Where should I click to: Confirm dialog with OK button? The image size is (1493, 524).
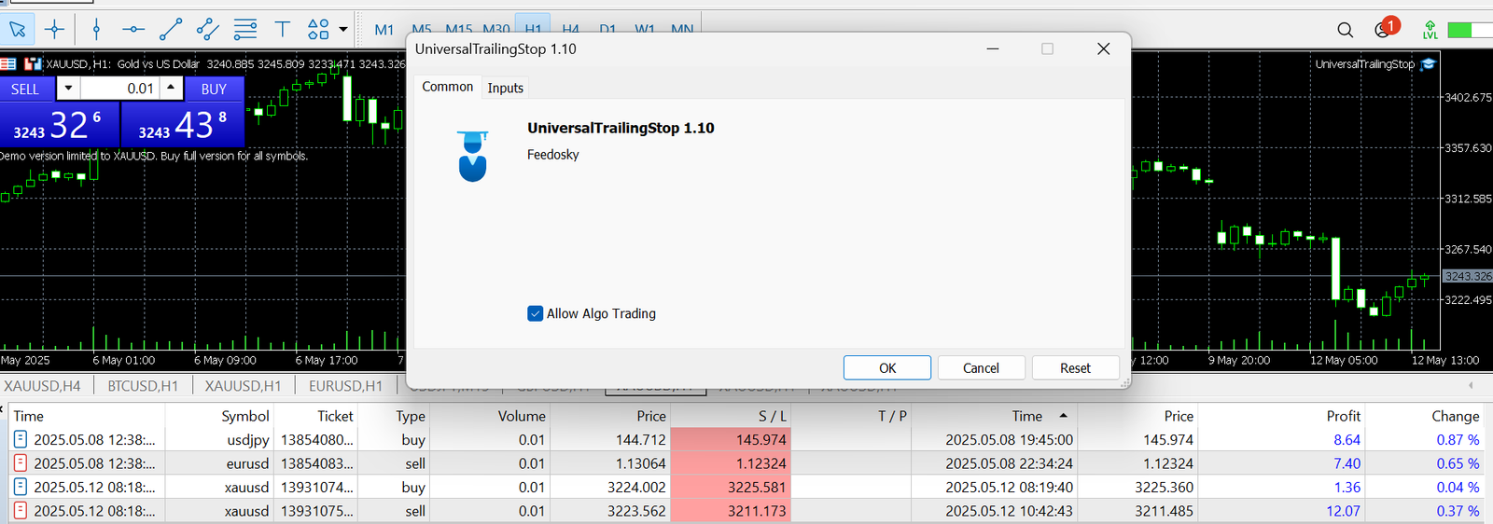pos(887,368)
